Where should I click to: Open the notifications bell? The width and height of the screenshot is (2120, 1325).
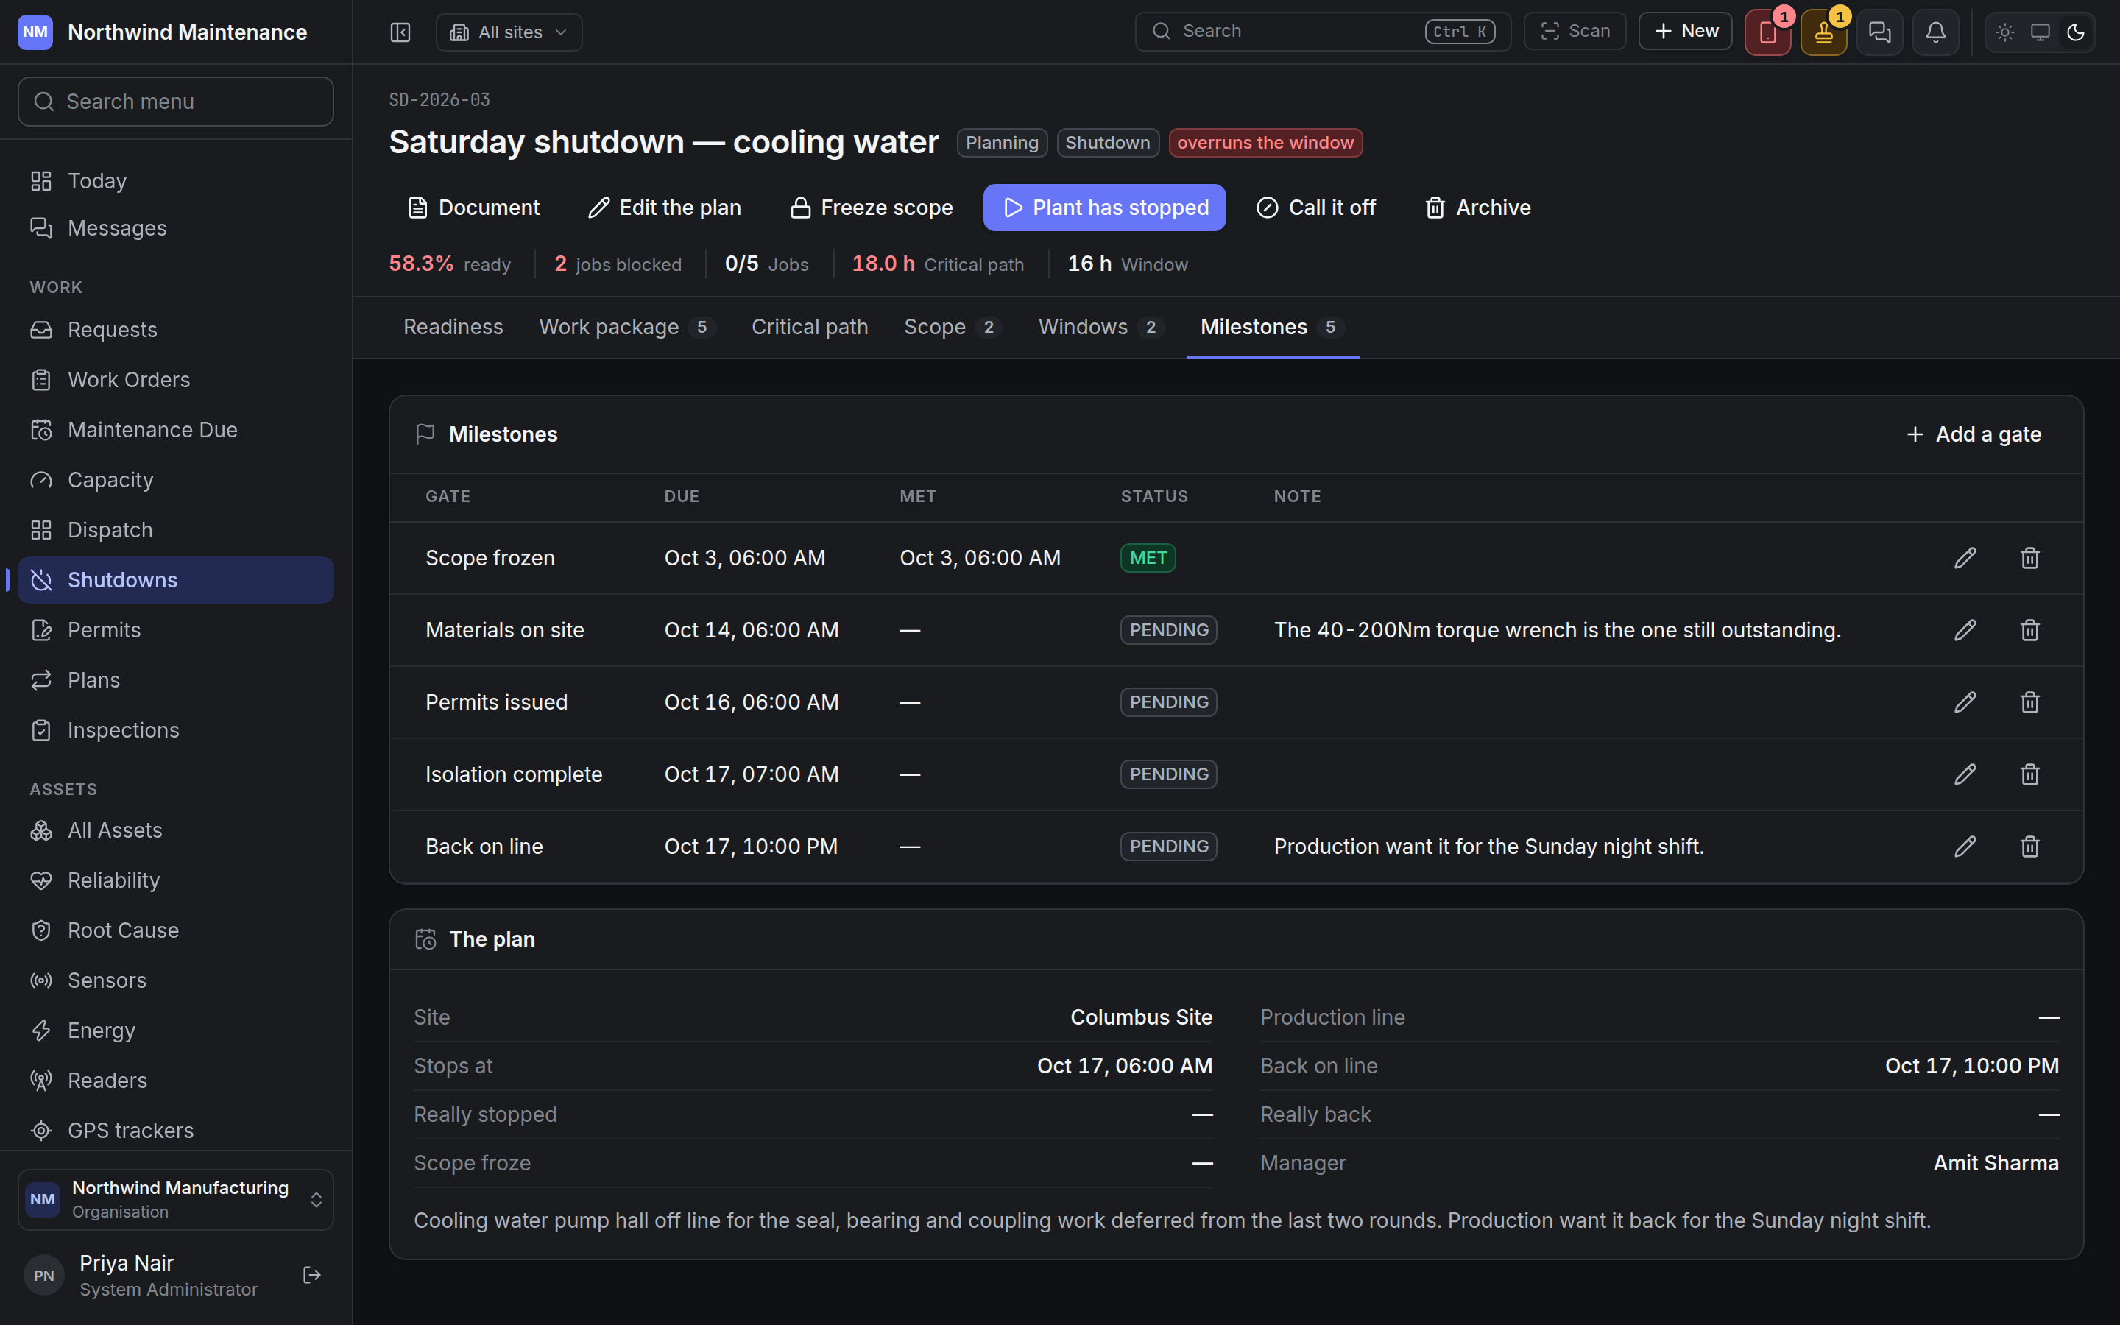(x=1936, y=32)
